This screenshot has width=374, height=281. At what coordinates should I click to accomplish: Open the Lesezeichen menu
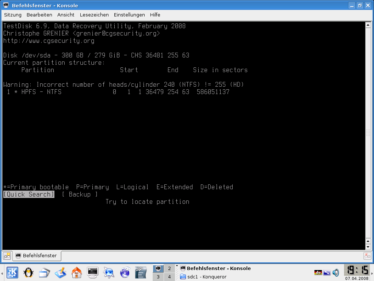[94, 15]
